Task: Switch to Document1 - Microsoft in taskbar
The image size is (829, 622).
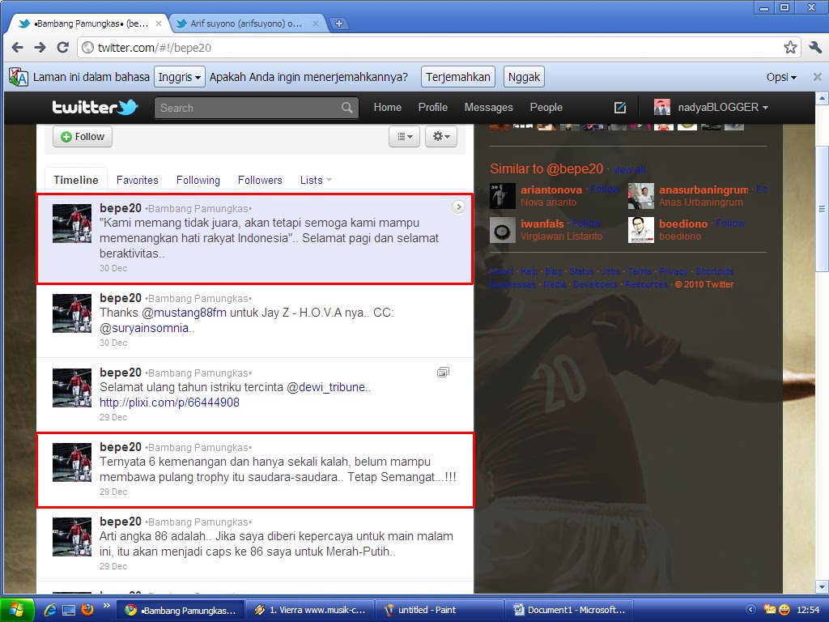Action: (x=568, y=610)
